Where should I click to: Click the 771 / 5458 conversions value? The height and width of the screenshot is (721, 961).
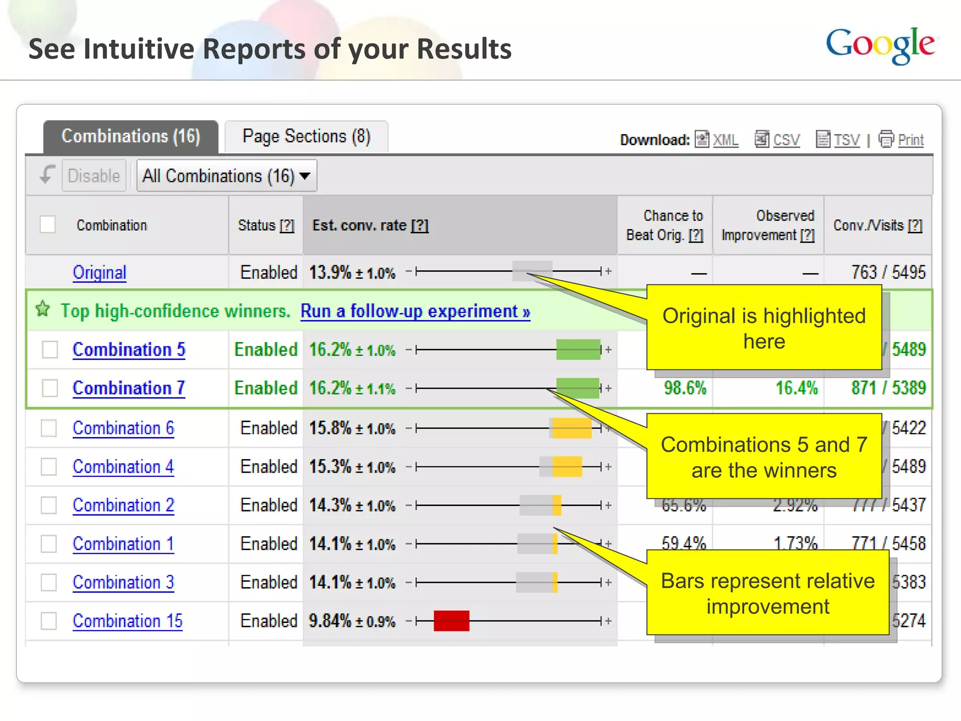[888, 544]
